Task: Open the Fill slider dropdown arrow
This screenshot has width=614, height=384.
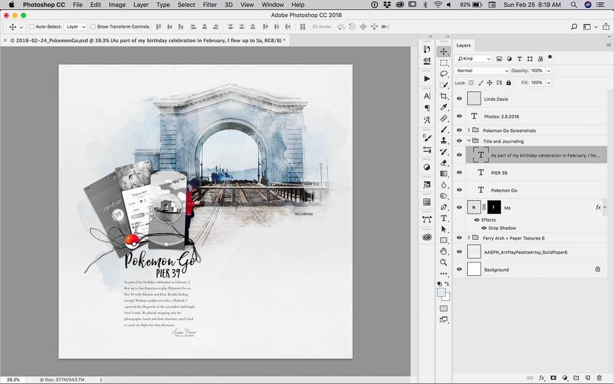Action: [548, 83]
